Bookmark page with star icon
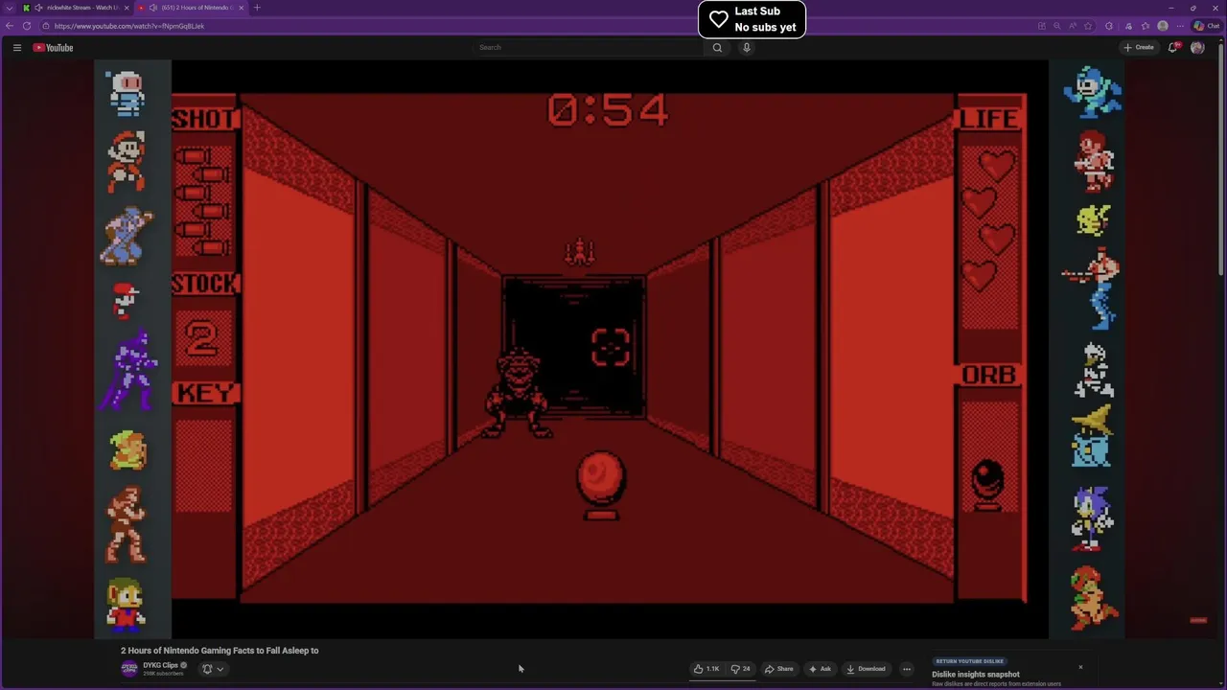Viewport: 1227px width, 690px height. point(1088,26)
